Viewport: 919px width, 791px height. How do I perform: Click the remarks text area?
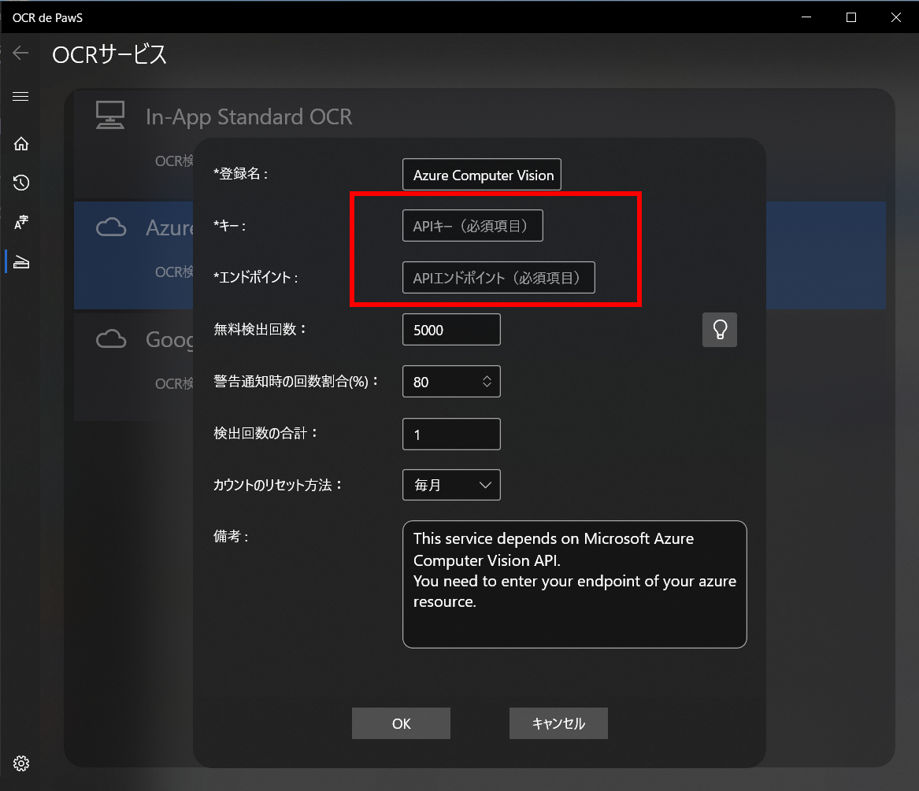(574, 584)
